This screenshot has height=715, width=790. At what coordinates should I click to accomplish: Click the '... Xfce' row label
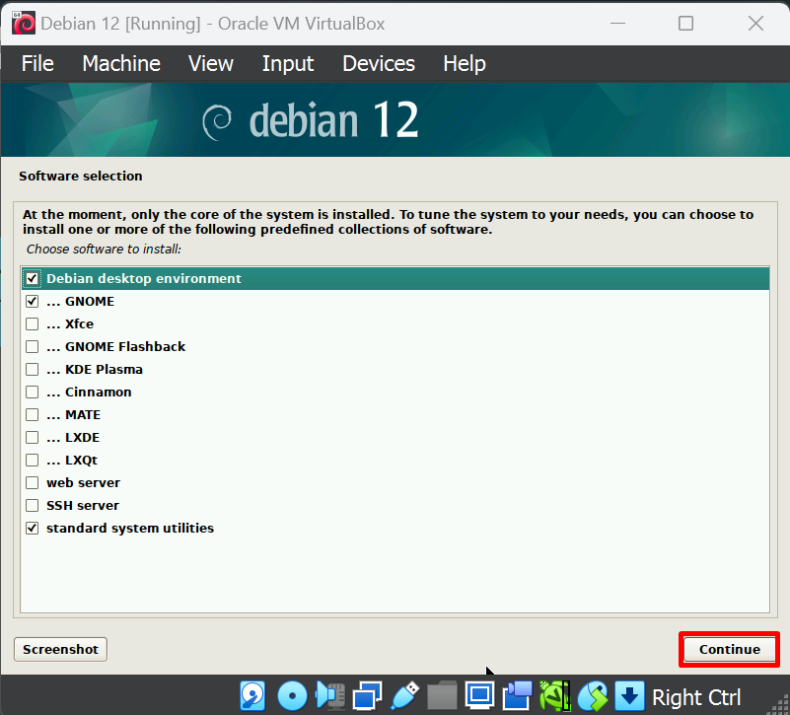(x=70, y=324)
